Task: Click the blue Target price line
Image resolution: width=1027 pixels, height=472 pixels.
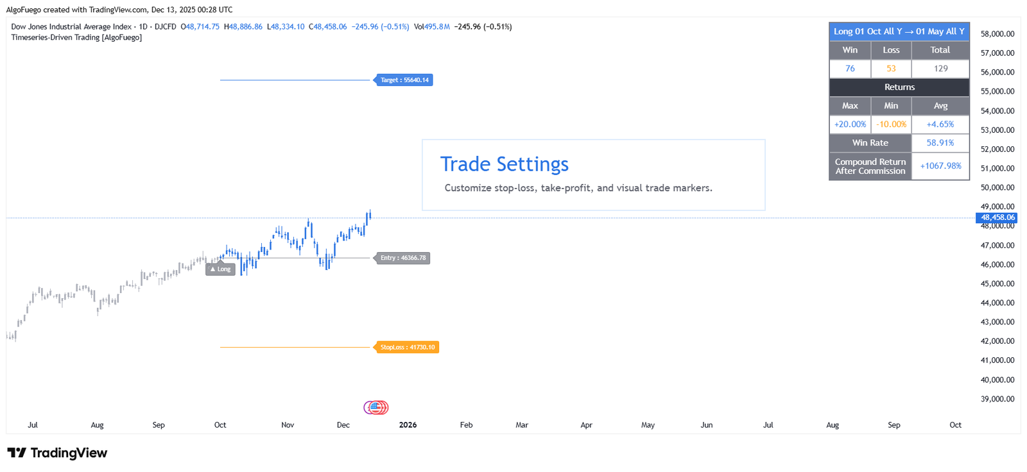Action: pyautogui.click(x=295, y=80)
